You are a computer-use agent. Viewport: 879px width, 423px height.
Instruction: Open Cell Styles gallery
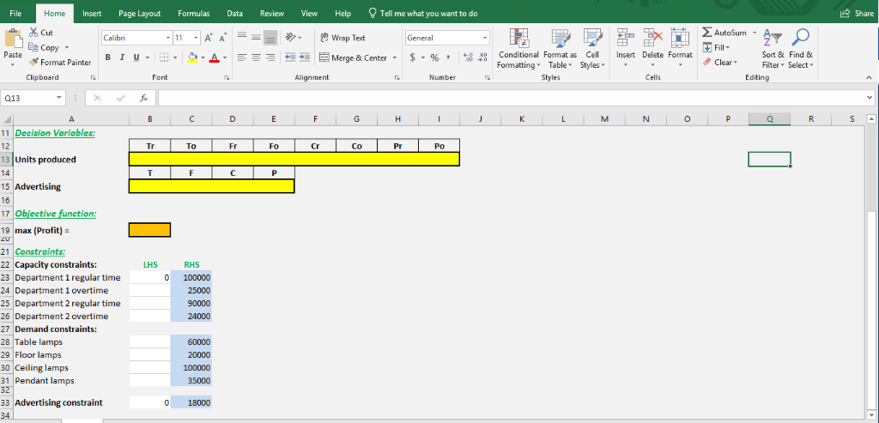592,49
